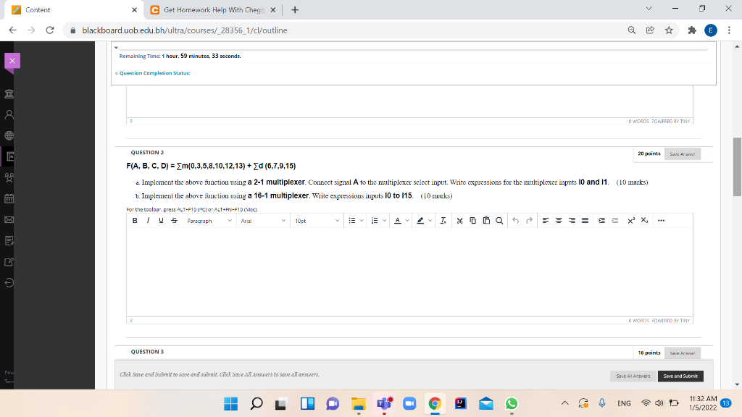Expand bullet list style options arrow

point(362,220)
